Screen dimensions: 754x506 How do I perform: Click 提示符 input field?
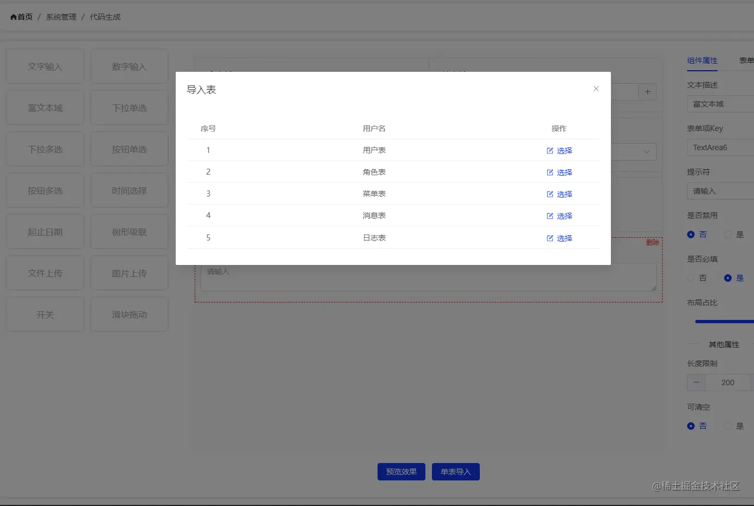[x=720, y=191]
